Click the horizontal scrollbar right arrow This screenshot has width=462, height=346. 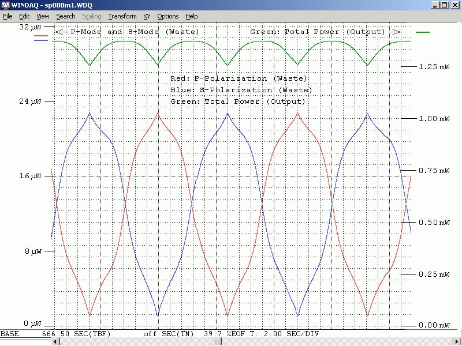point(457,341)
